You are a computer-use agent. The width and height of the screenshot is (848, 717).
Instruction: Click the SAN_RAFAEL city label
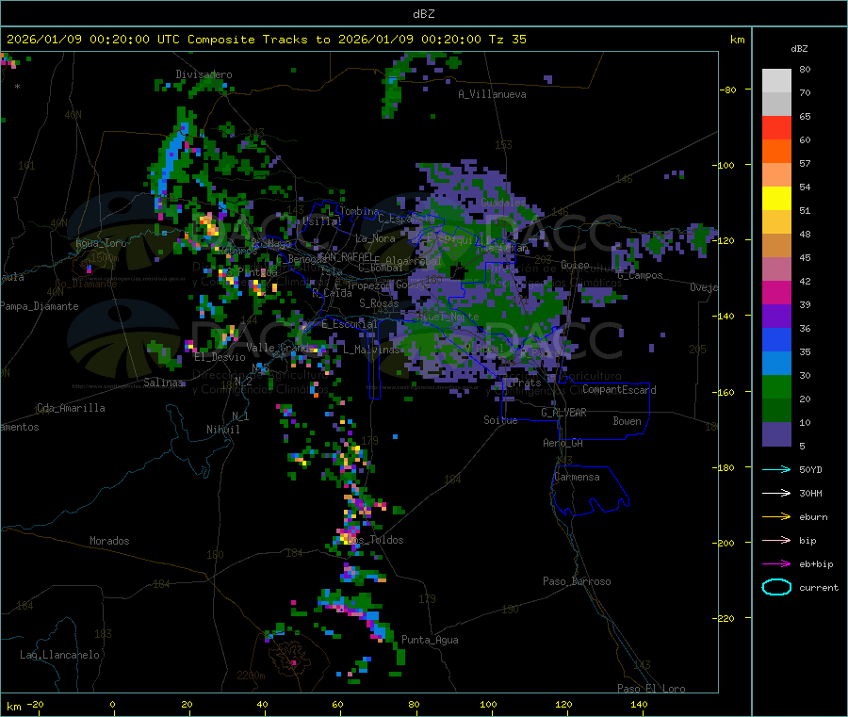pyautogui.click(x=349, y=256)
